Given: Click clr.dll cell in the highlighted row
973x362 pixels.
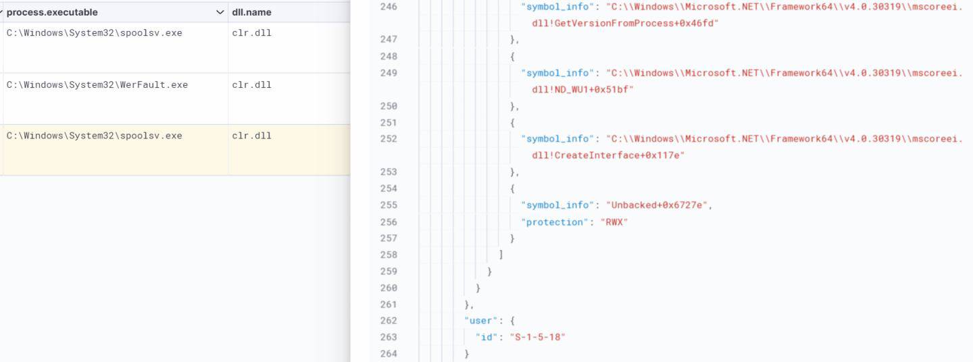Looking at the screenshot, I should (x=251, y=135).
